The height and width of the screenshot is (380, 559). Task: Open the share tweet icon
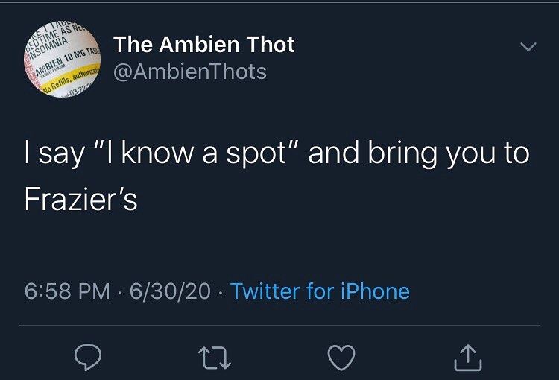coord(468,358)
